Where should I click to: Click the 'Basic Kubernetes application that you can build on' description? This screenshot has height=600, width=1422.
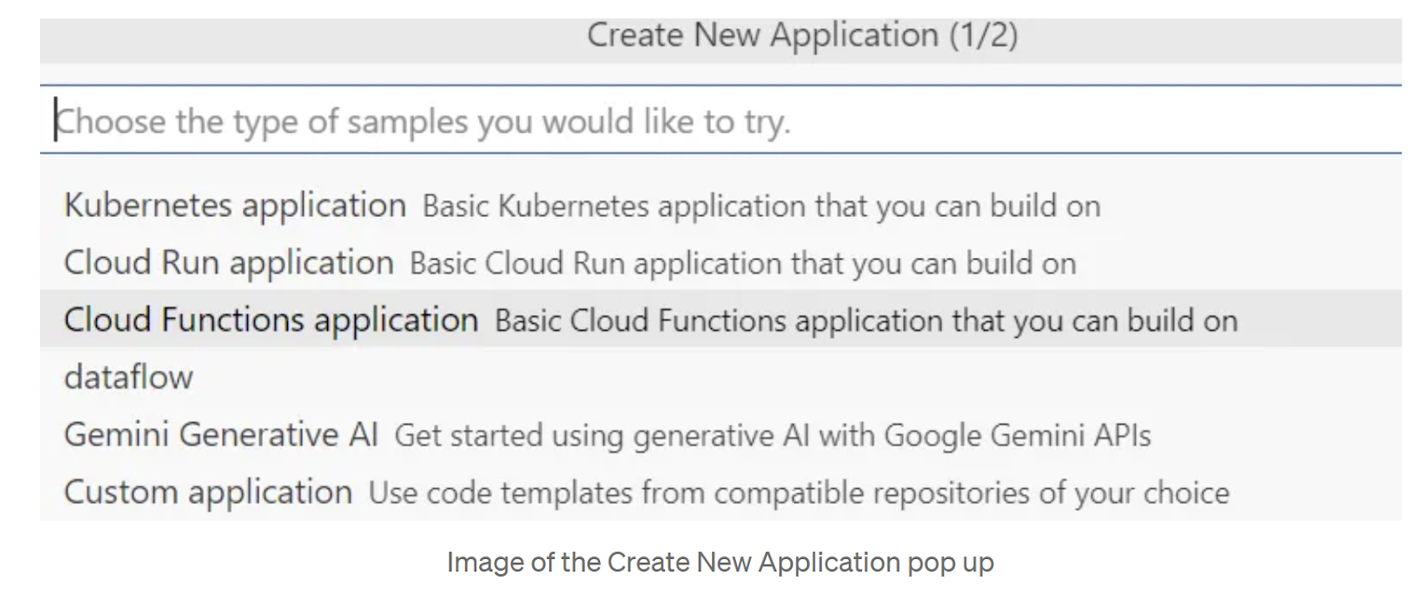coord(761,206)
